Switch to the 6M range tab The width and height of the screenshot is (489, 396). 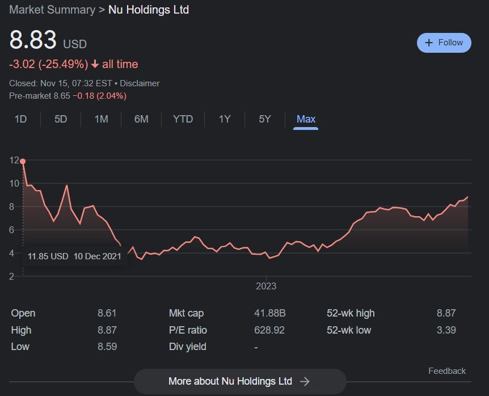(x=141, y=119)
